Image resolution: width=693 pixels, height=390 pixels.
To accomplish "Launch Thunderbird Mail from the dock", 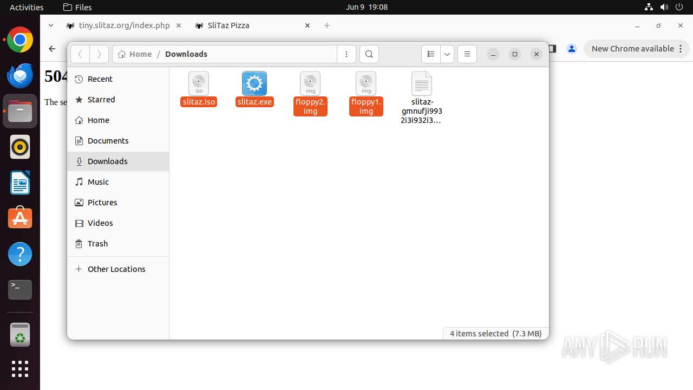I will coord(20,76).
